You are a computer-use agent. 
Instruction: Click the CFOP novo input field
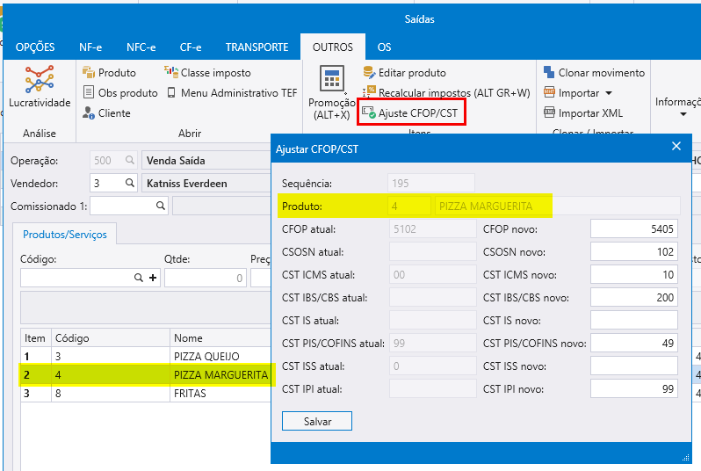633,229
